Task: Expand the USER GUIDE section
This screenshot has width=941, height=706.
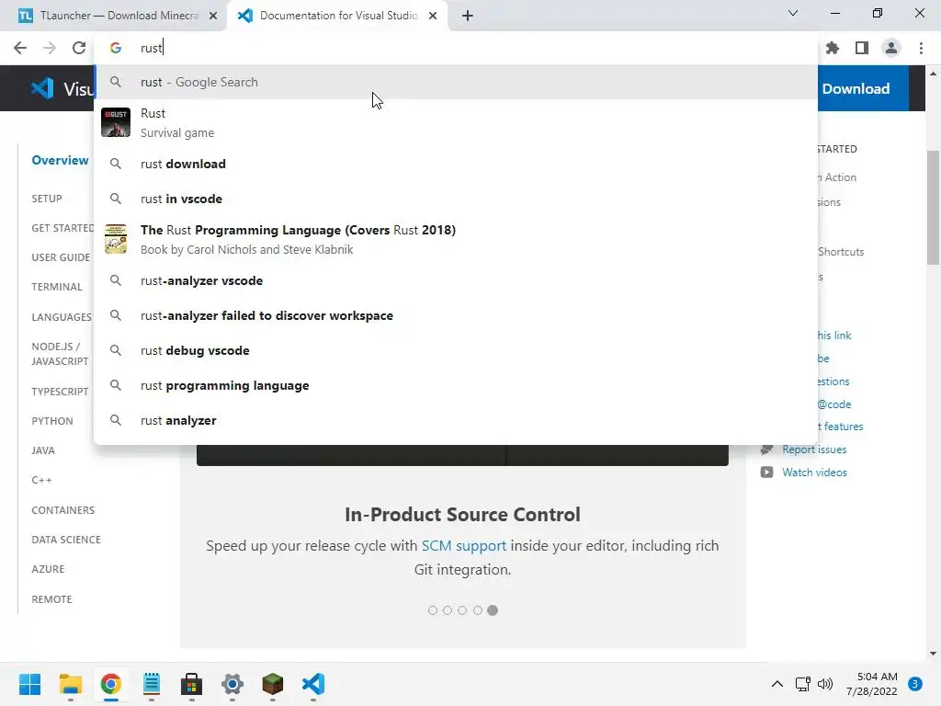Action: point(61,257)
